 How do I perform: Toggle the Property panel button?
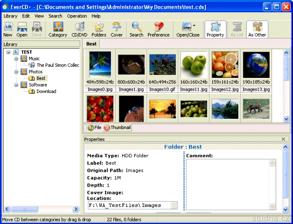coord(215,29)
